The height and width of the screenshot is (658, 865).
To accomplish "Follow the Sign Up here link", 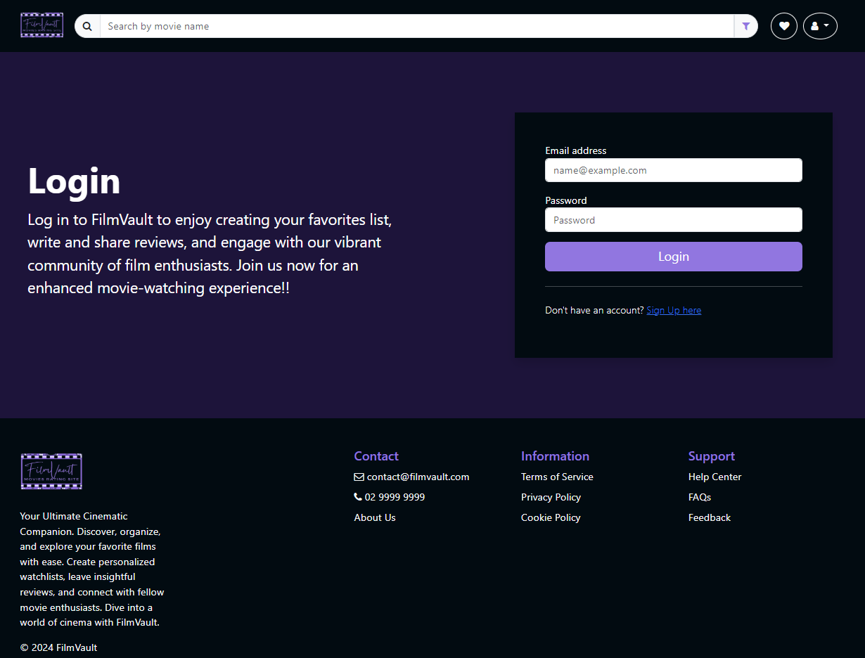I will click(x=673, y=310).
